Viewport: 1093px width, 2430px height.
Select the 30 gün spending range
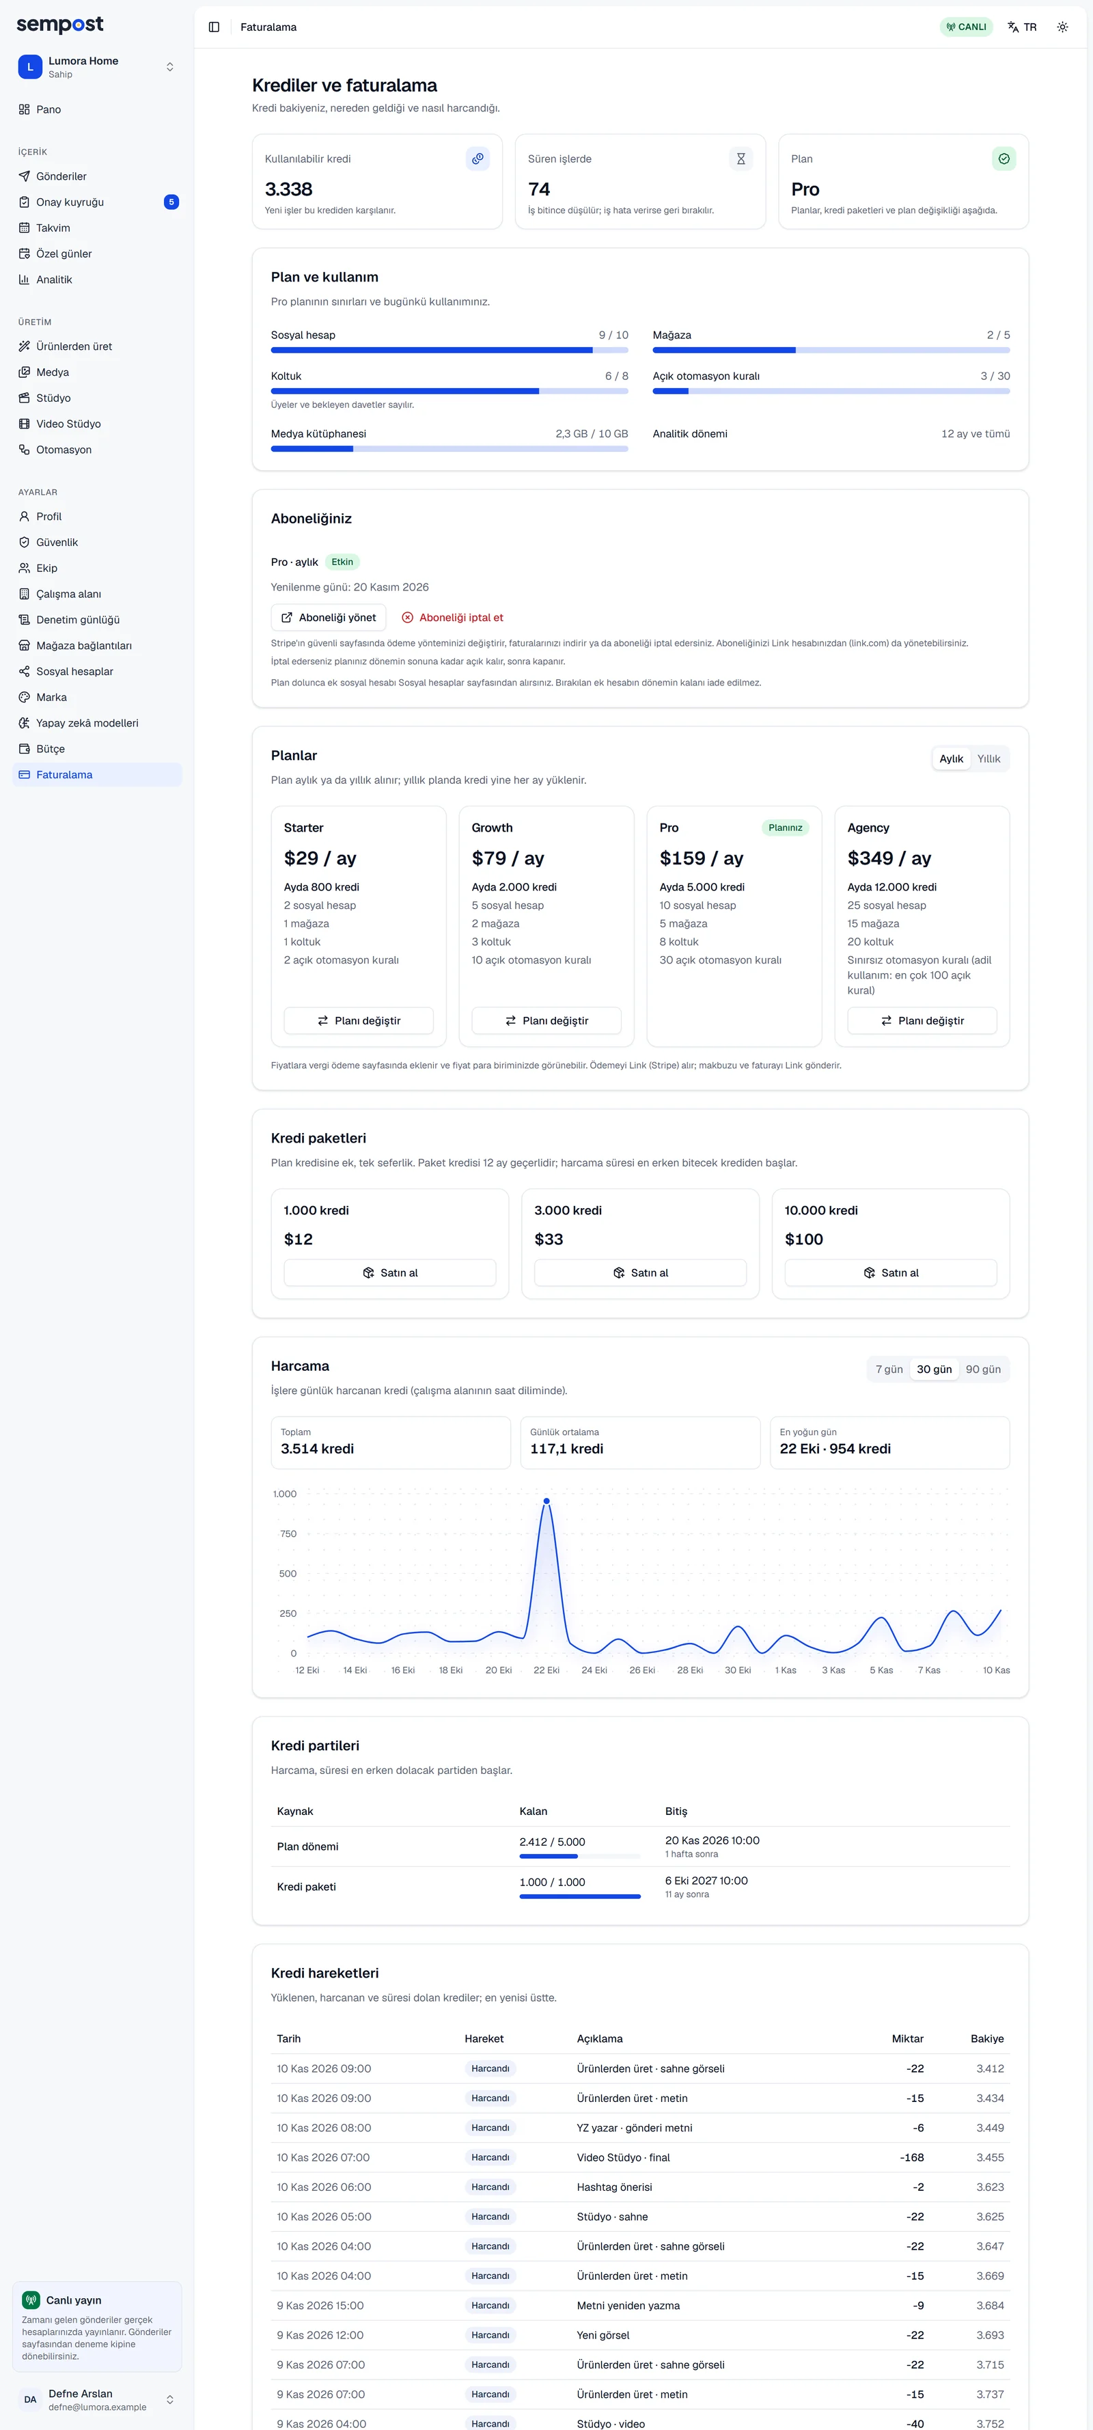(935, 1369)
